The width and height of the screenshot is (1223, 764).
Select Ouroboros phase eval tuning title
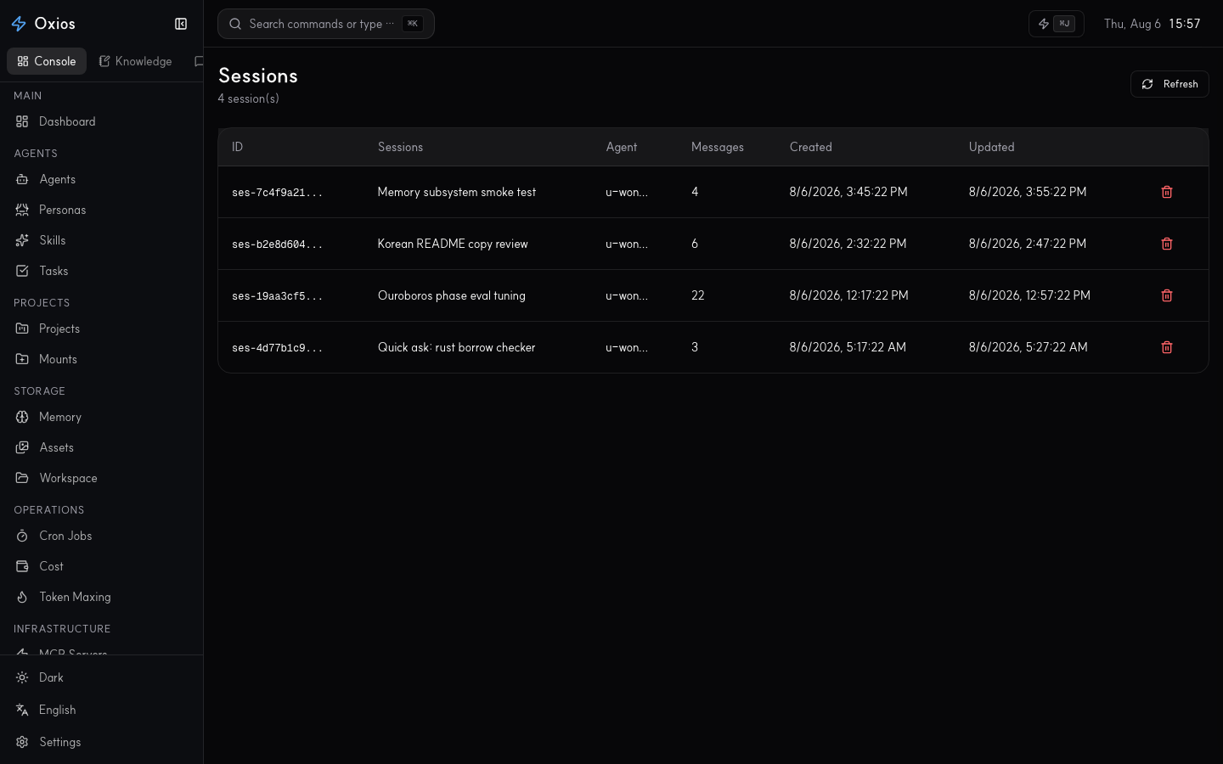(x=452, y=295)
